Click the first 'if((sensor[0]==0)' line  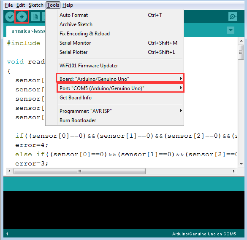126,136
